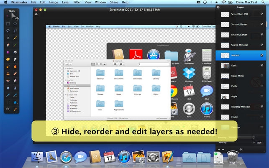The width and height of the screenshot is (269, 168).
Task: Hide the Shared Menubar layer
Action: (262, 45)
